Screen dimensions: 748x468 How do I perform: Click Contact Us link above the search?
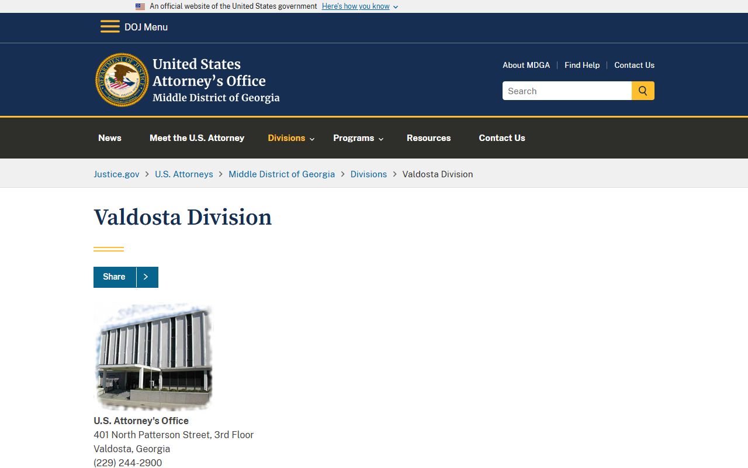click(634, 65)
